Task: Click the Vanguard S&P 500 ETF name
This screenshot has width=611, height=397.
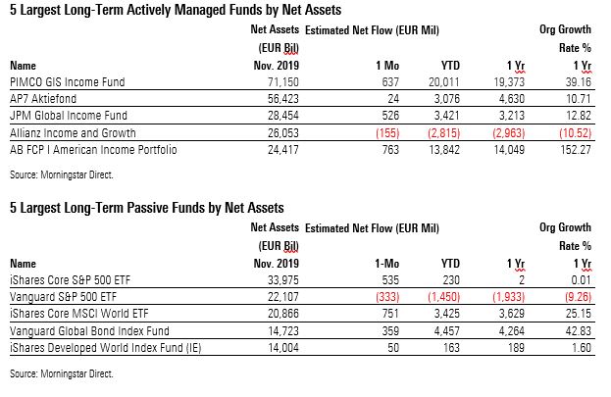Action: click(x=61, y=296)
